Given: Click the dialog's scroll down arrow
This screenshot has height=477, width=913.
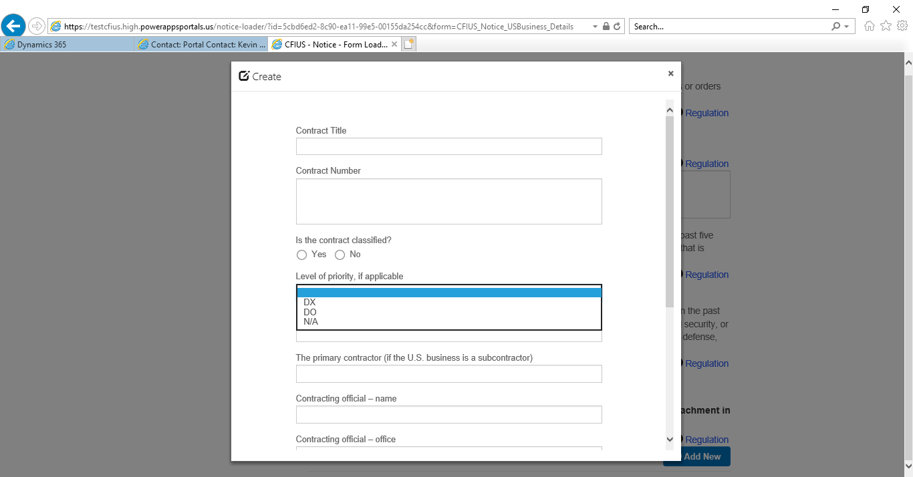Looking at the screenshot, I should [670, 439].
